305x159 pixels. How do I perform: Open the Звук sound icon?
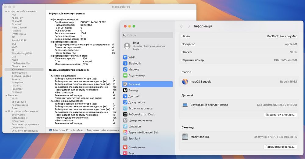[x=125, y=153]
